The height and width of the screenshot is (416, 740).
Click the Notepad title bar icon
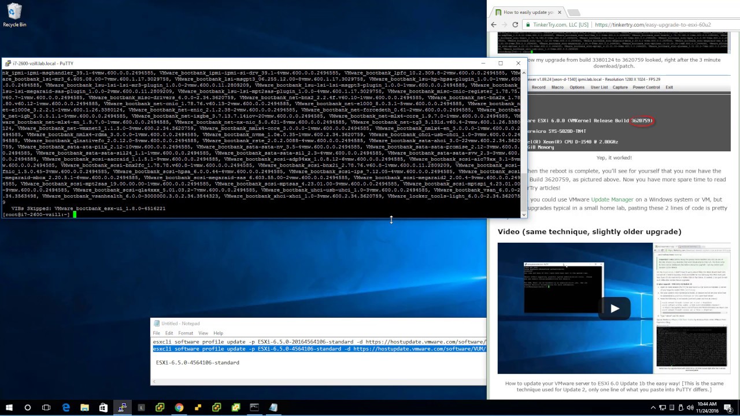coord(156,324)
